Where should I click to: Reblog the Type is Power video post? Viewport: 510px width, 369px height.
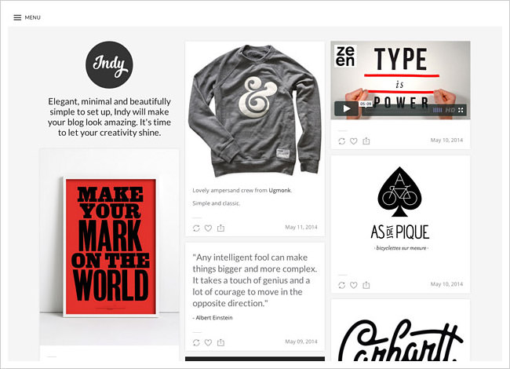[x=341, y=141]
